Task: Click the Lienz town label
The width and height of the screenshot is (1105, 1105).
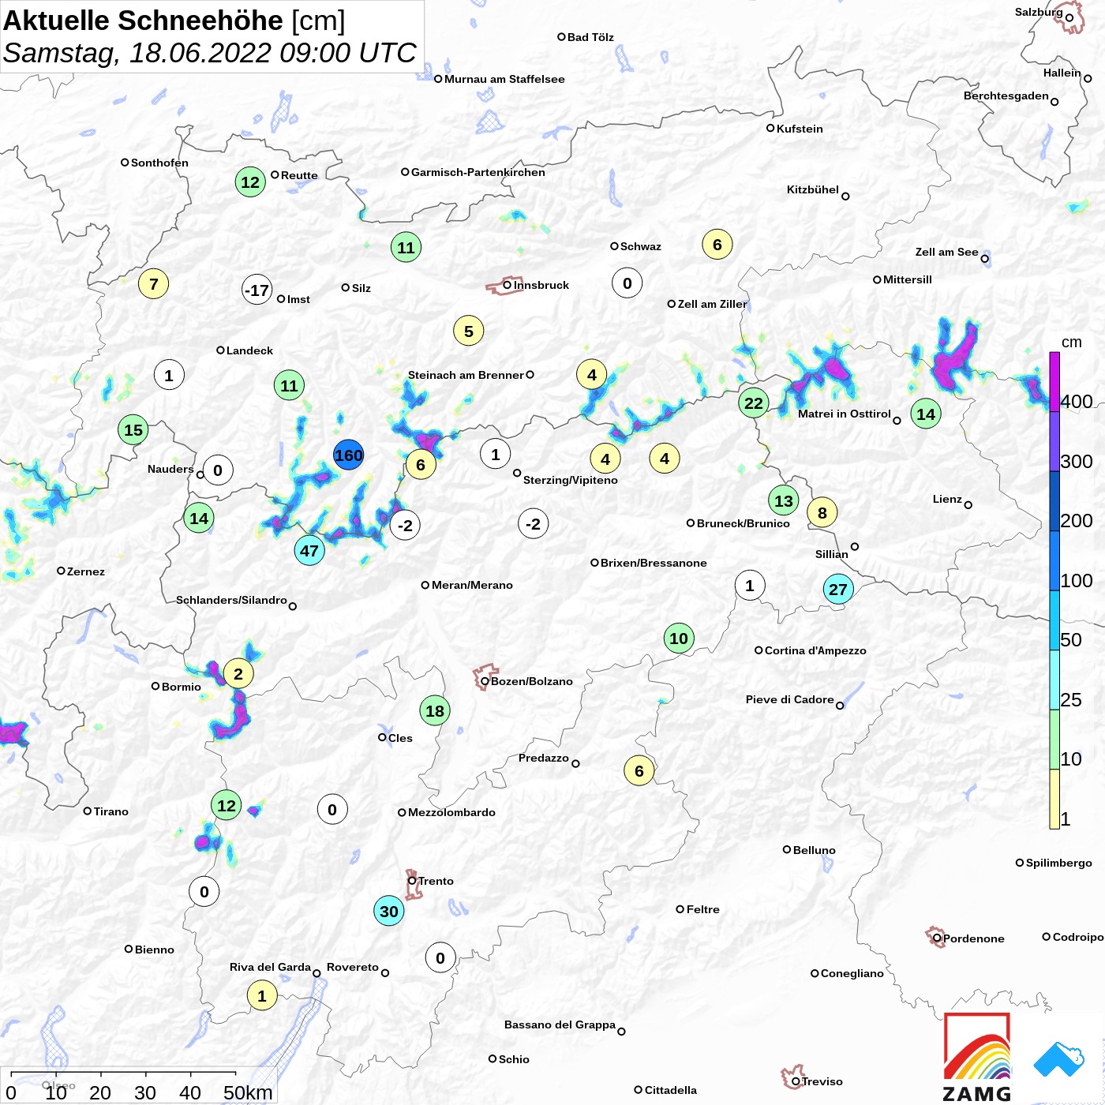Action: (947, 499)
